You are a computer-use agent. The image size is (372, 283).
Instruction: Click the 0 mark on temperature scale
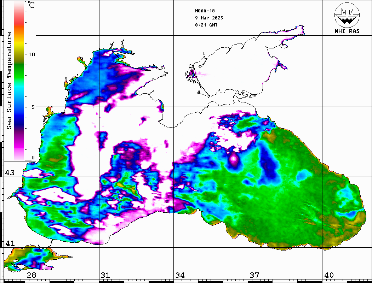point(33,158)
